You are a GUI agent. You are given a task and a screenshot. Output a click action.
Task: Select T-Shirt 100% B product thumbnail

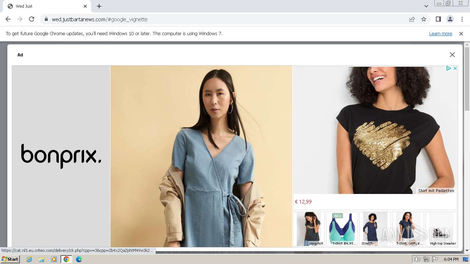point(408,229)
